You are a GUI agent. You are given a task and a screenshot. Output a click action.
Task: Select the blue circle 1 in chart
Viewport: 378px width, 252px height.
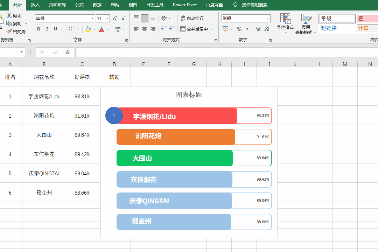[x=114, y=115]
